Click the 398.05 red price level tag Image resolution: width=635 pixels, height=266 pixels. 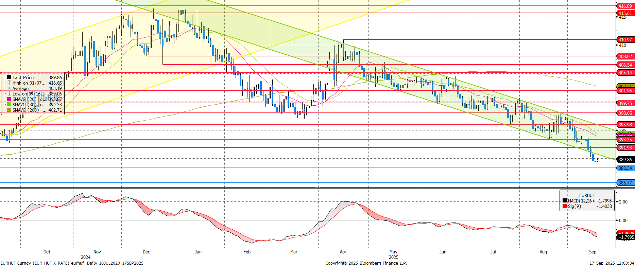[625, 113]
